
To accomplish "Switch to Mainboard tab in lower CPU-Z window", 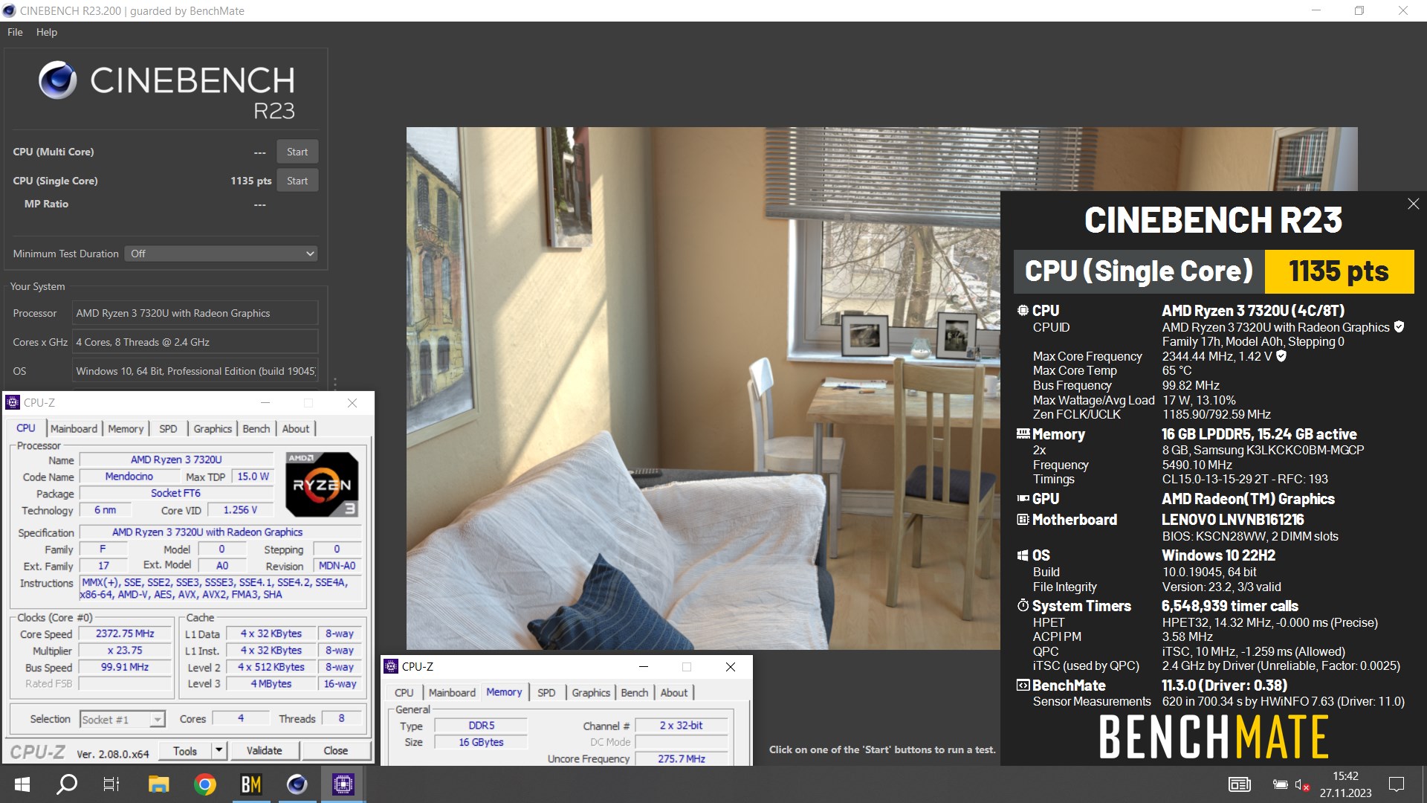I will coord(452,692).
